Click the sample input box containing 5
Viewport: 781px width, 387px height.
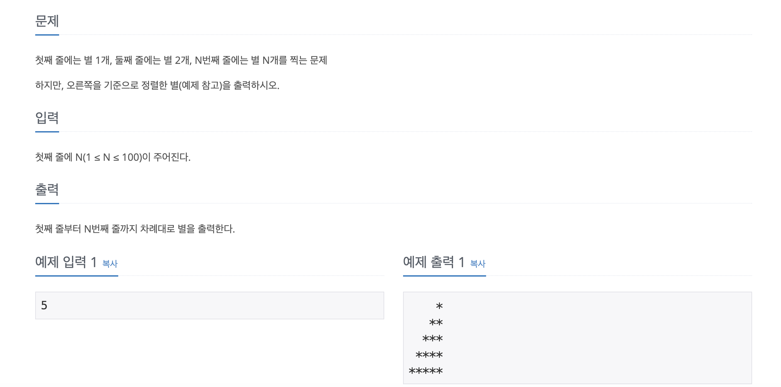pos(209,305)
